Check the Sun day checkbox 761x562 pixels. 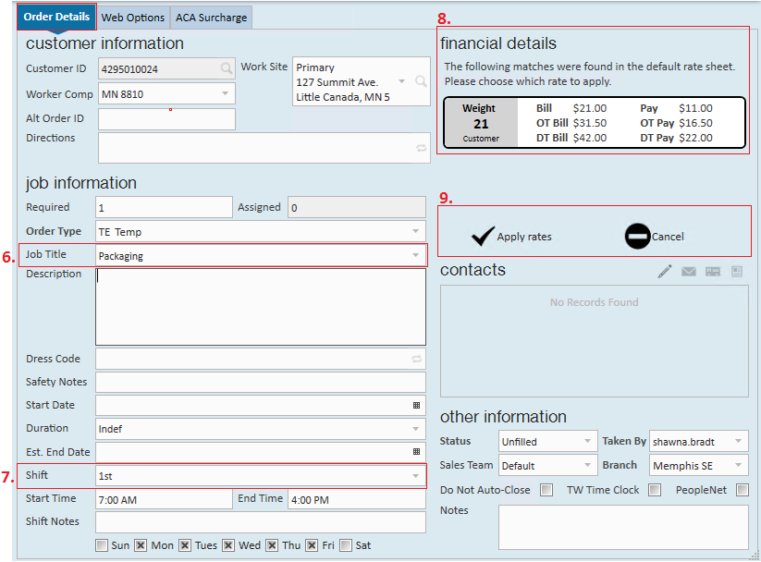[102, 545]
